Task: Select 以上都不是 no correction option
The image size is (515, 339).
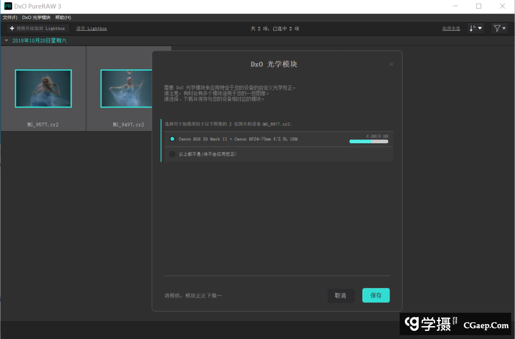Action: point(172,154)
